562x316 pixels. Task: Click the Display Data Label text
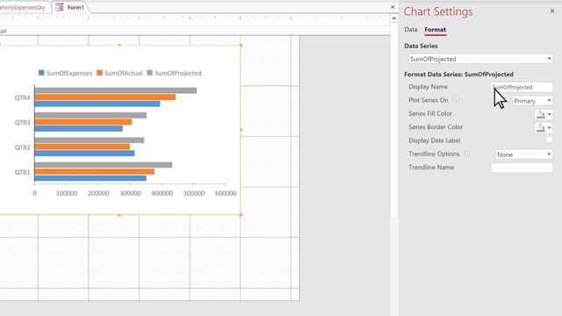pyautogui.click(x=435, y=140)
